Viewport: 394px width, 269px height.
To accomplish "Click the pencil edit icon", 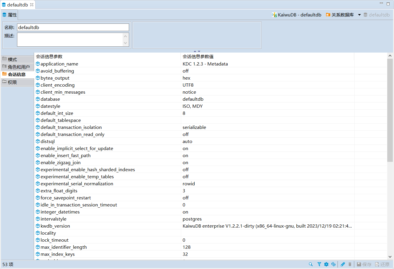I will point(343,264).
